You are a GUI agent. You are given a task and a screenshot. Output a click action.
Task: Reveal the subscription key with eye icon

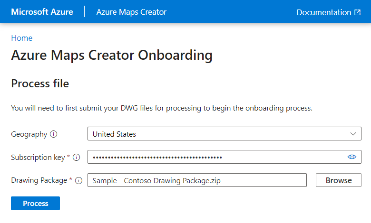[352, 157]
